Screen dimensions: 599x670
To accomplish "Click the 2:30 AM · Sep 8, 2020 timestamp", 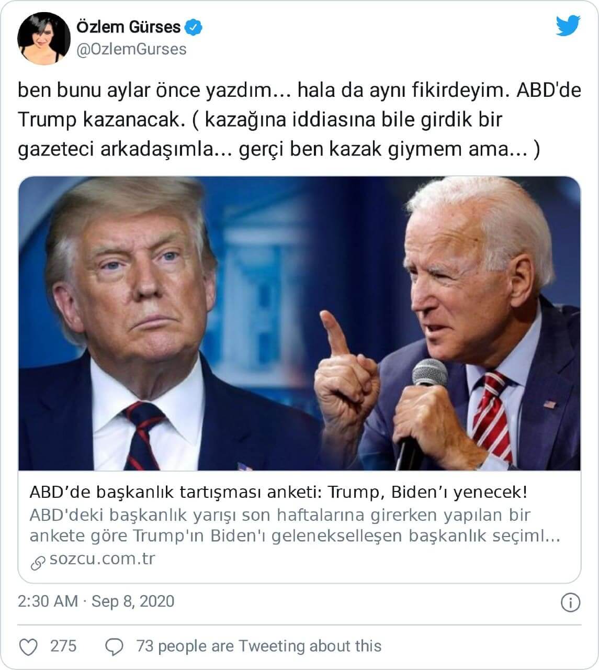I will 96,601.
